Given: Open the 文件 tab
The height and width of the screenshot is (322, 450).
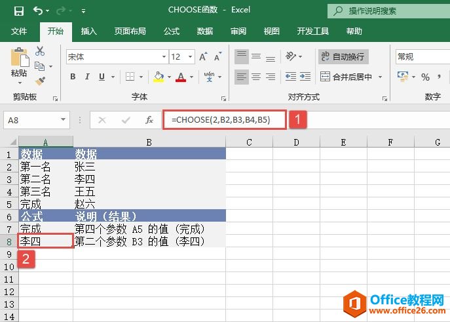Looking at the screenshot, I should [x=19, y=31].
